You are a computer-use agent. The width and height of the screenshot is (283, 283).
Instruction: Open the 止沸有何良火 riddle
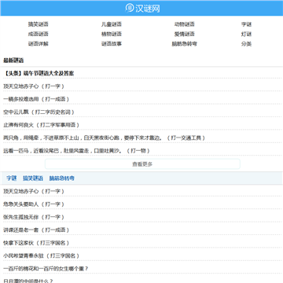click(x=41, y=125)
